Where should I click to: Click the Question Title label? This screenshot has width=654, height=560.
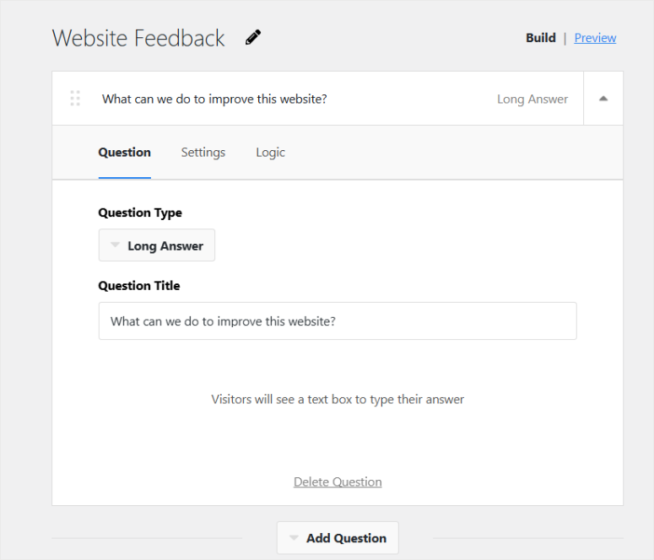tap(139, 286)
